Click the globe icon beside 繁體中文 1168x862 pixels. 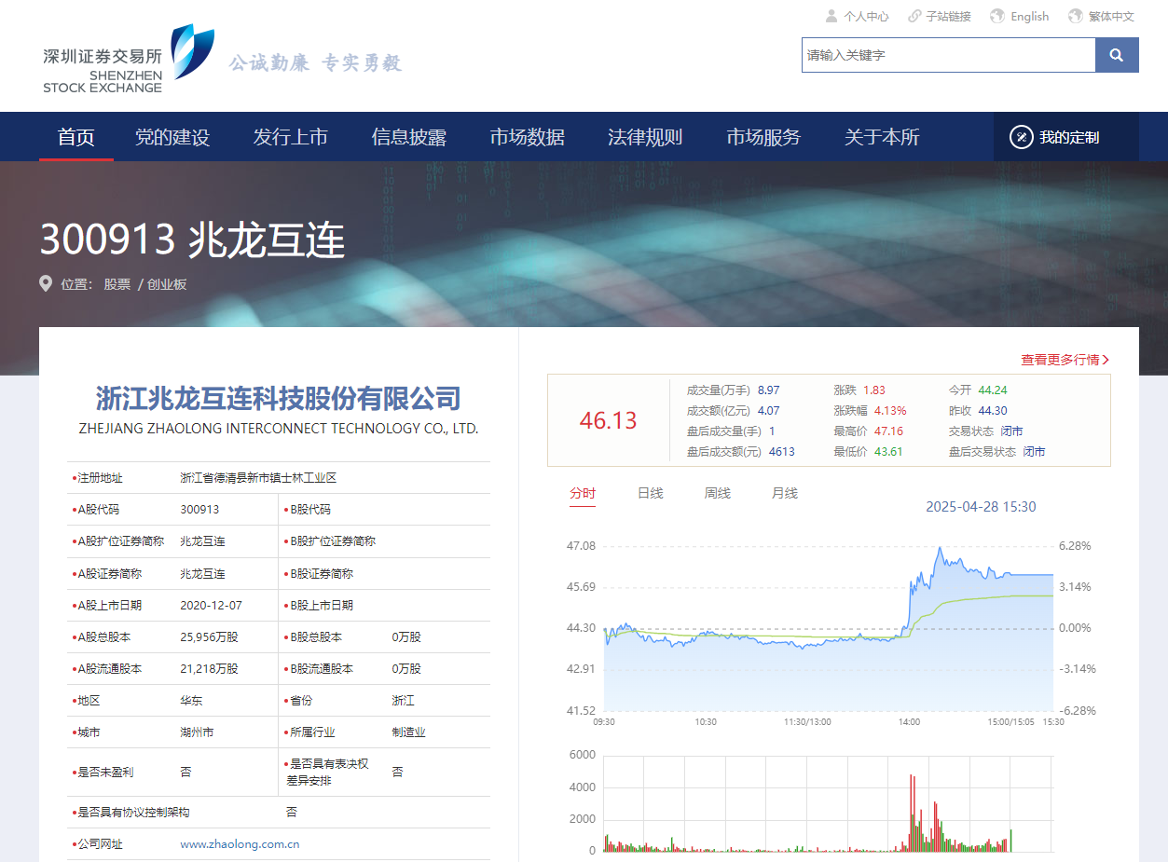pos(1075,16)
